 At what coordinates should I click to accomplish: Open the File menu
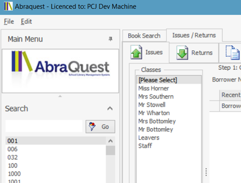(9, 21)
